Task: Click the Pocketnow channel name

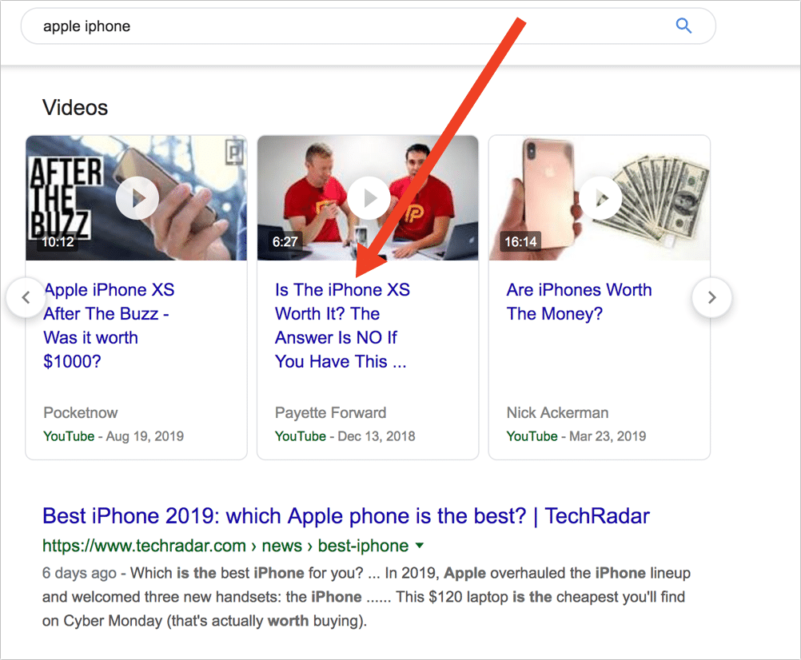Action: click(81, 412)
